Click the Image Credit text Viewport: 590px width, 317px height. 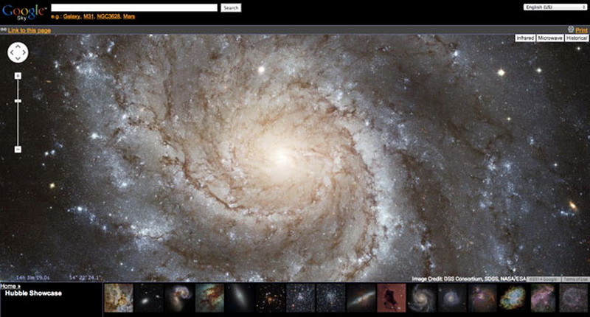pyautogui.click(x=469, y=279)
